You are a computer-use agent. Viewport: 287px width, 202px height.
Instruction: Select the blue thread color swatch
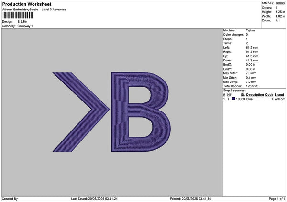[234, 99]
